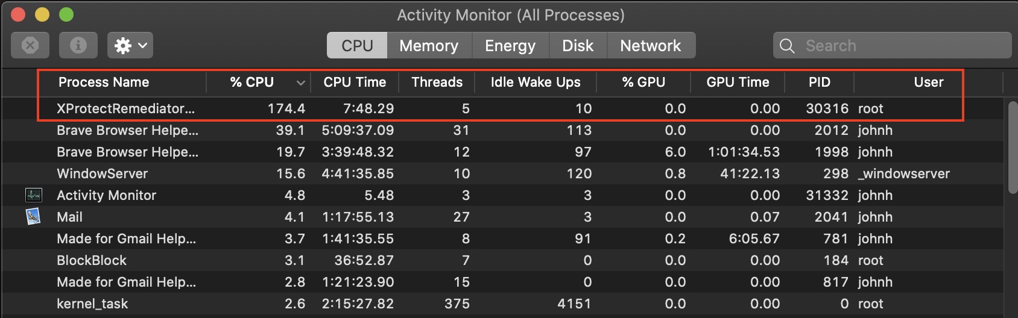Sort by the Threads column header
The image size is (1018, 318).
pos(437,83)
